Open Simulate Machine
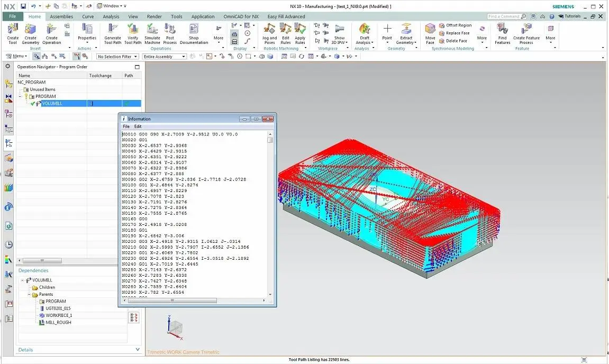 click(152, 34)
